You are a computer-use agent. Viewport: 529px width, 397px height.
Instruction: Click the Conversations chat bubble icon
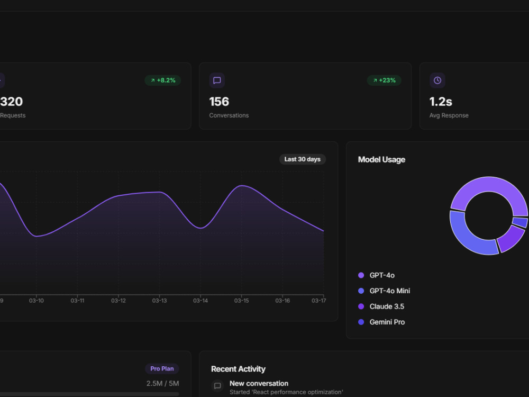click(217, 80)
